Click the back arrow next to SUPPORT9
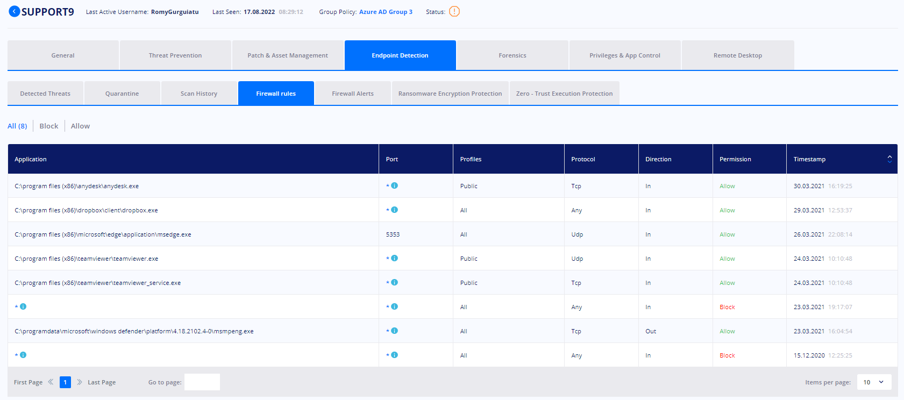The image size is (904, 400). [x=15, y=11]
